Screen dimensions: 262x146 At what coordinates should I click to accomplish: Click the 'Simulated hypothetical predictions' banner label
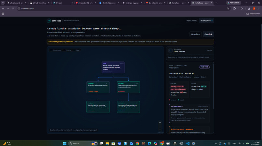click(61, 42)
